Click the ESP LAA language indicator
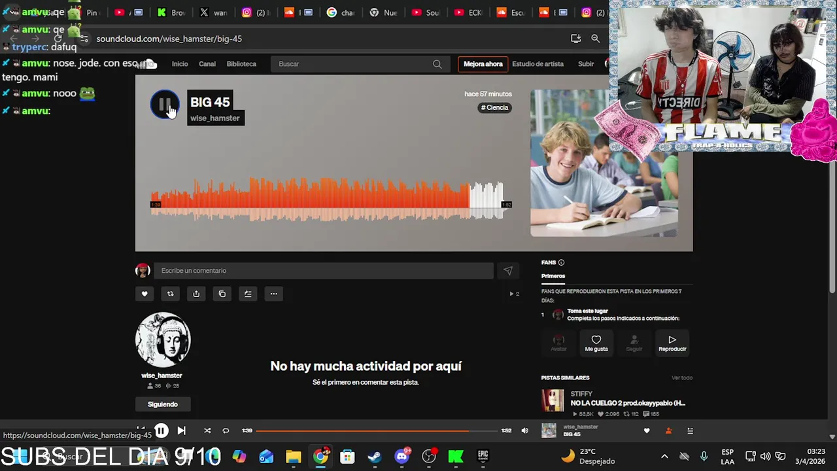Viewport: 837px width, 471px height. coord(727,456)
